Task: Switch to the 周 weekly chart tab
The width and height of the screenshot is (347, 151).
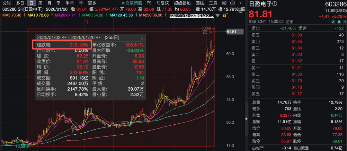Action: (x=40, y=3)
